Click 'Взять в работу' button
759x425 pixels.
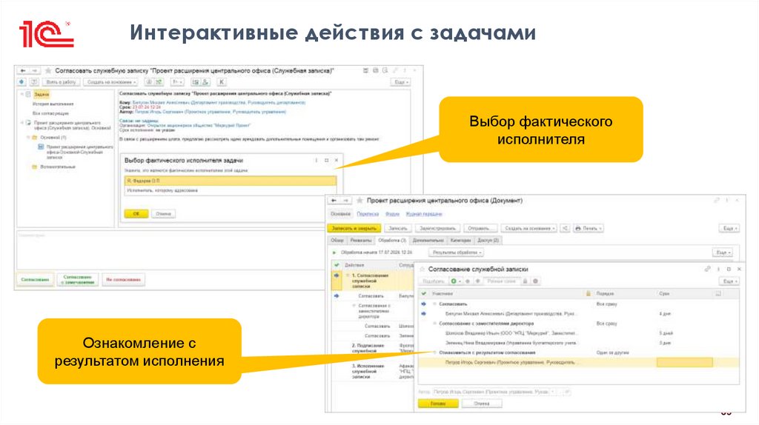(x=61, y=82)
